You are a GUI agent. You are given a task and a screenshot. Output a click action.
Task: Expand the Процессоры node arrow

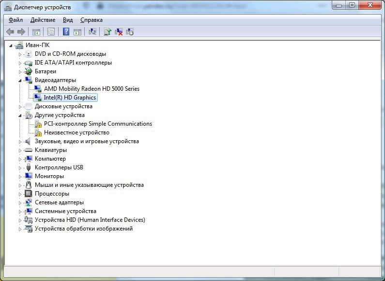20,194
